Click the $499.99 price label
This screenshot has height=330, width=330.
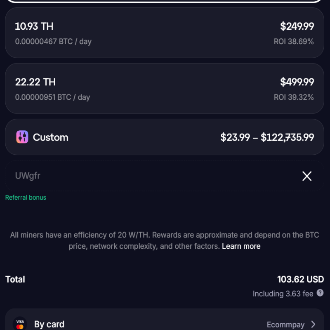point(297,82)
